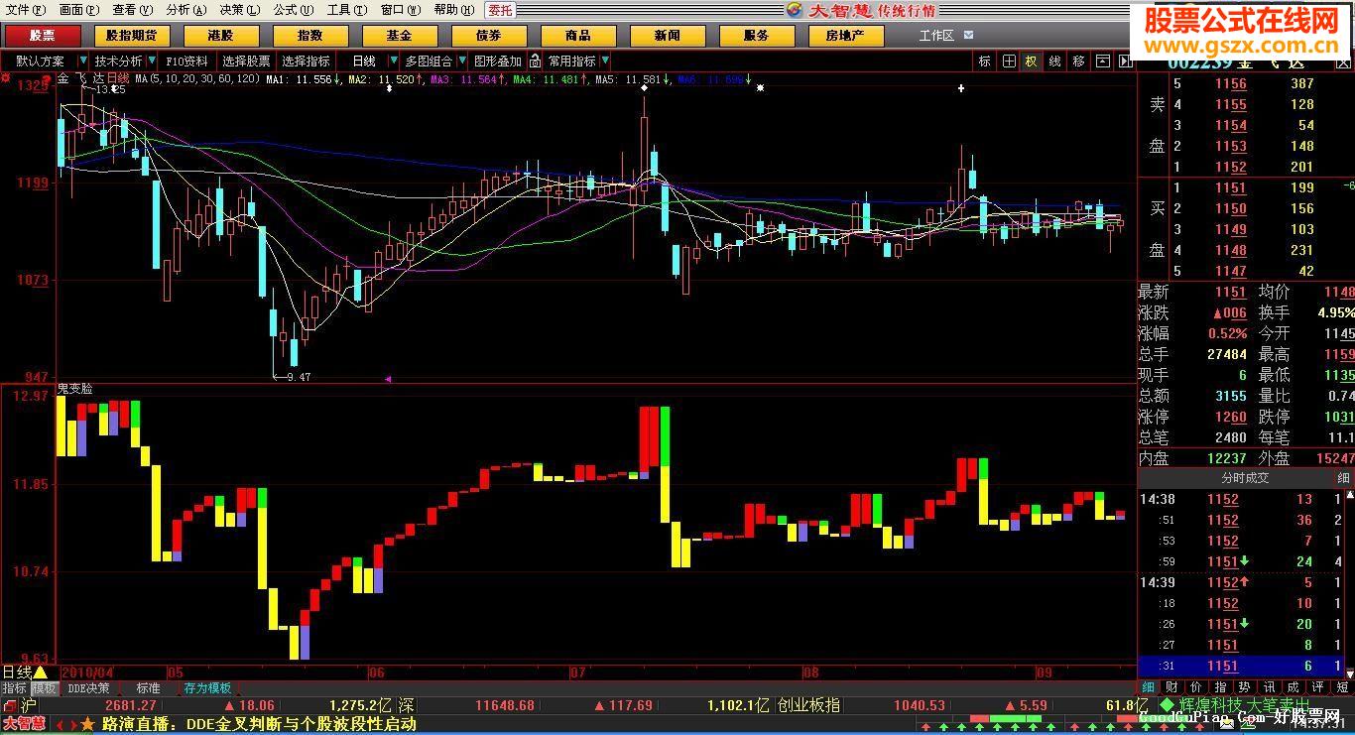
Task: Select the 细 detail tab in quote panel
Action: pos(1148,687)
